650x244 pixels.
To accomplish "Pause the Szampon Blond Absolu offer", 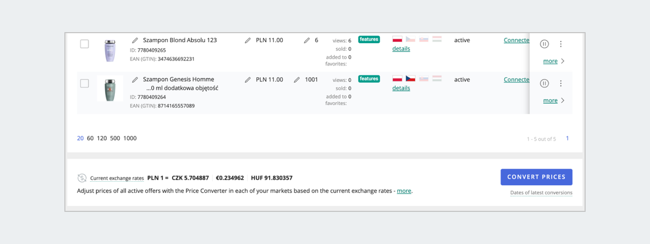I will tap(545, 44).
